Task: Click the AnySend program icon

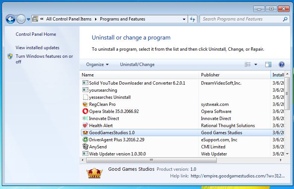Action: click(85, 147)
